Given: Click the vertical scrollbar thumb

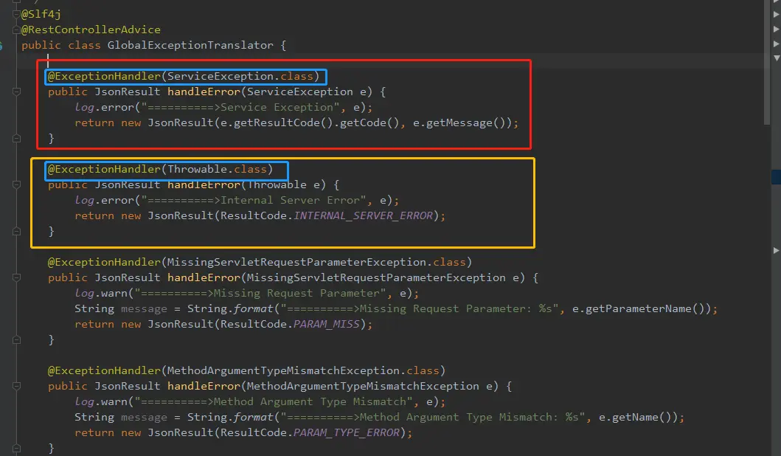Looking at the screenshot, I should pos(767,62).
